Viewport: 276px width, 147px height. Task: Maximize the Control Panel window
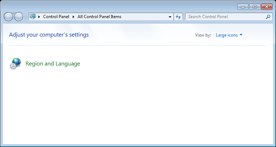coord(255,7)
